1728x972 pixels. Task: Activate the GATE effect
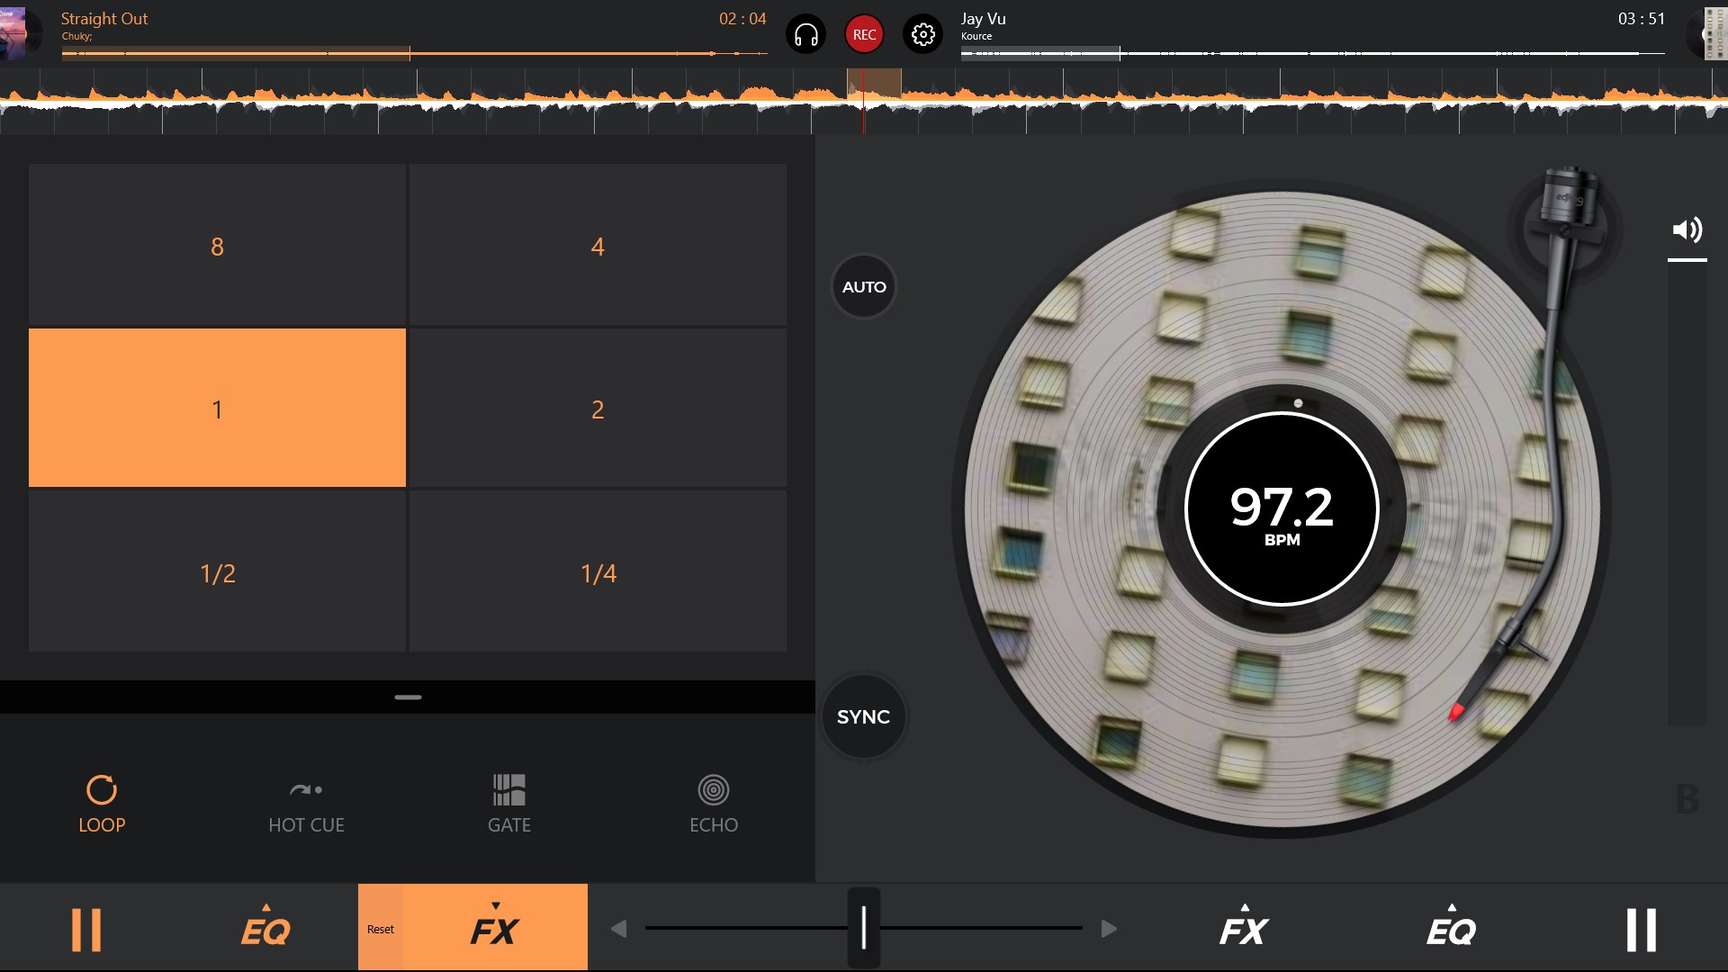(x=508, y=803)
